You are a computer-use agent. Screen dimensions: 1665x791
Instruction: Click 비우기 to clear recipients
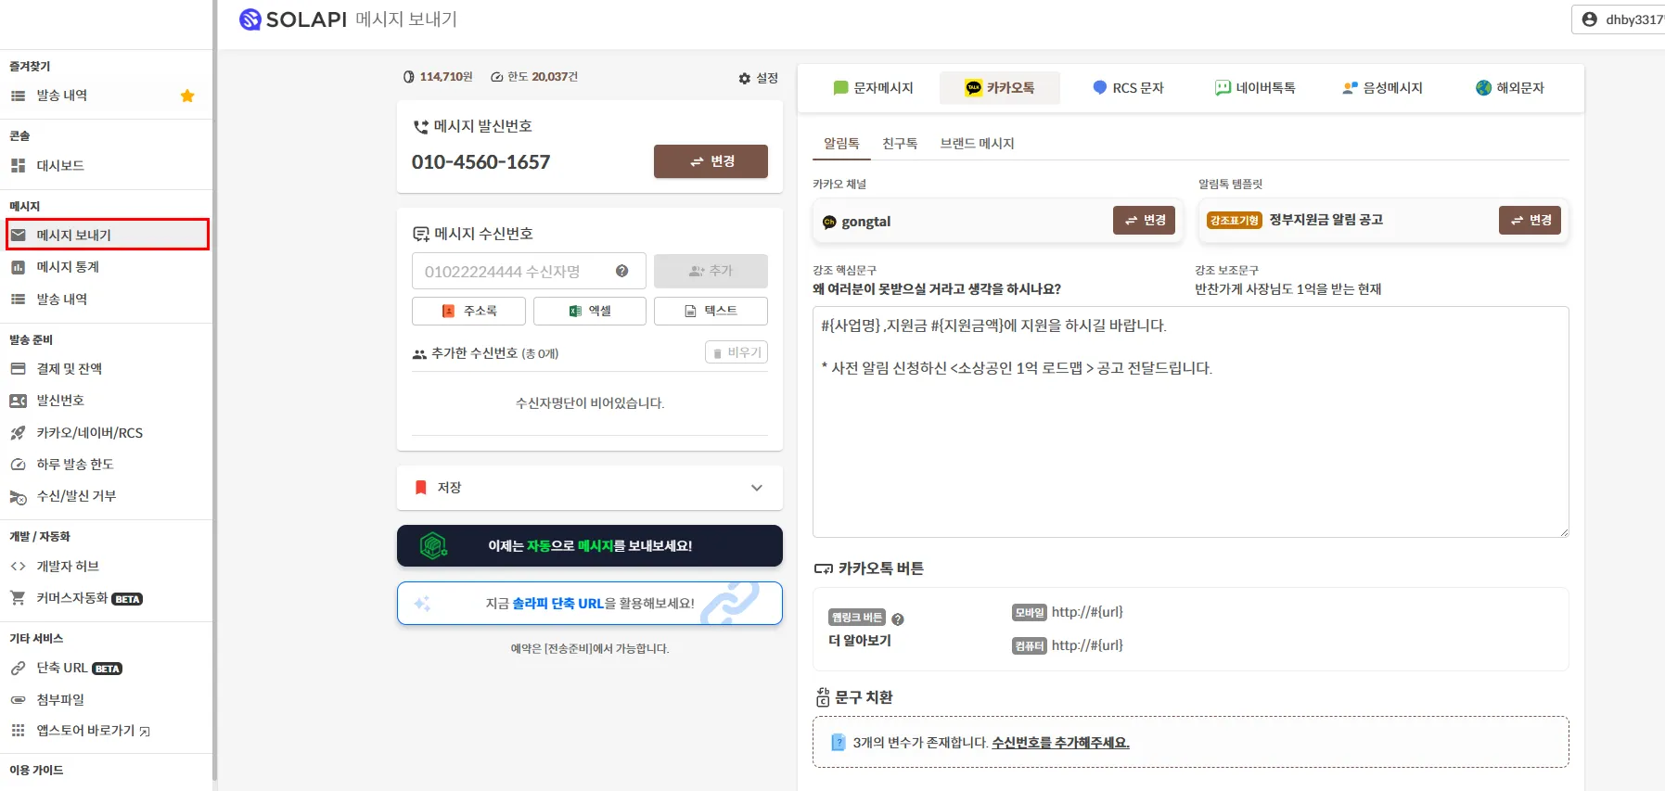pos(736,352)
